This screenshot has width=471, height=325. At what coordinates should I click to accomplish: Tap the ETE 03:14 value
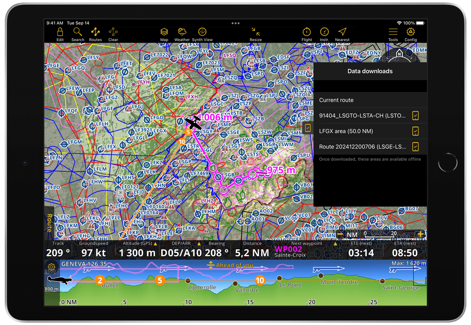(361, 253)
